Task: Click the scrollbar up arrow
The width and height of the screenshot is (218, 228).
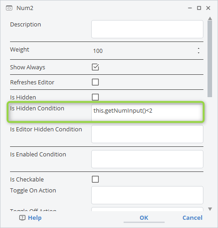Action: click(210, 19)
